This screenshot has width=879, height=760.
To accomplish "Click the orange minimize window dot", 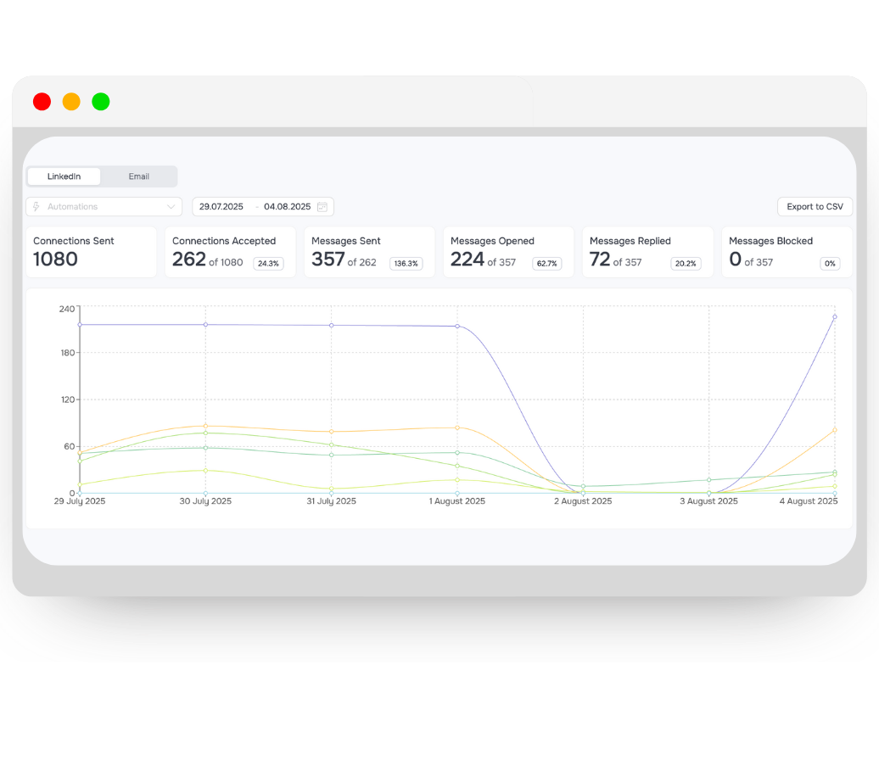I will pos(71,102).
